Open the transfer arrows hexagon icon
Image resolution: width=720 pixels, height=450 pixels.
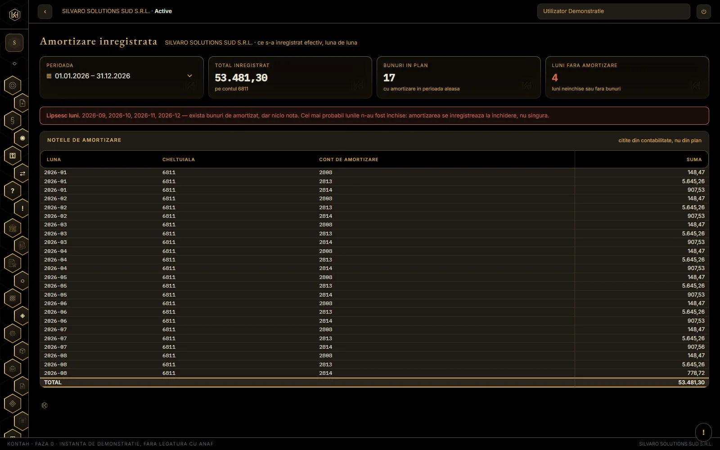click(x=22, y=173)
